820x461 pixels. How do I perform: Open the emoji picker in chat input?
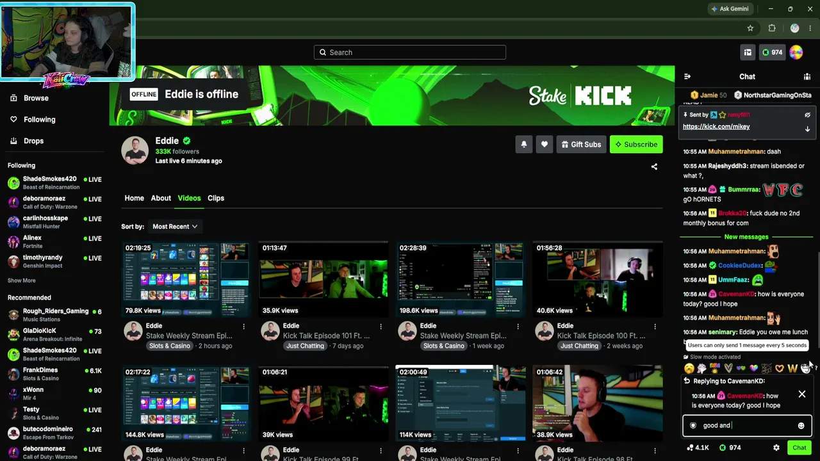coord(801,426)
